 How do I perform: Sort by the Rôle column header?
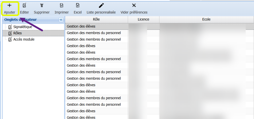(x=96, y=19)
